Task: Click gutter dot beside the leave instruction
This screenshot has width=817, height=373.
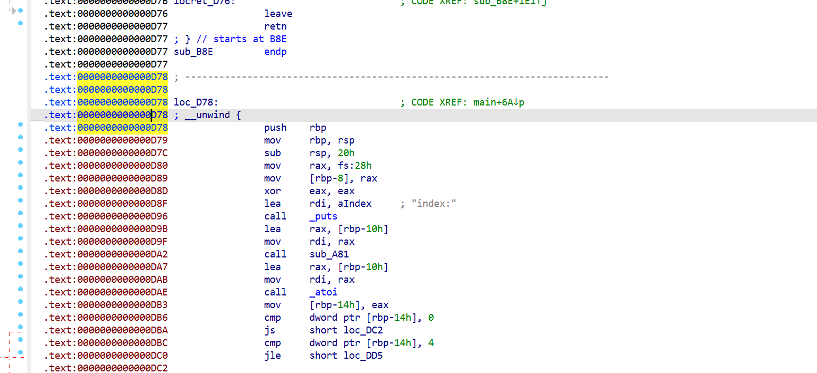Action: 21,11
